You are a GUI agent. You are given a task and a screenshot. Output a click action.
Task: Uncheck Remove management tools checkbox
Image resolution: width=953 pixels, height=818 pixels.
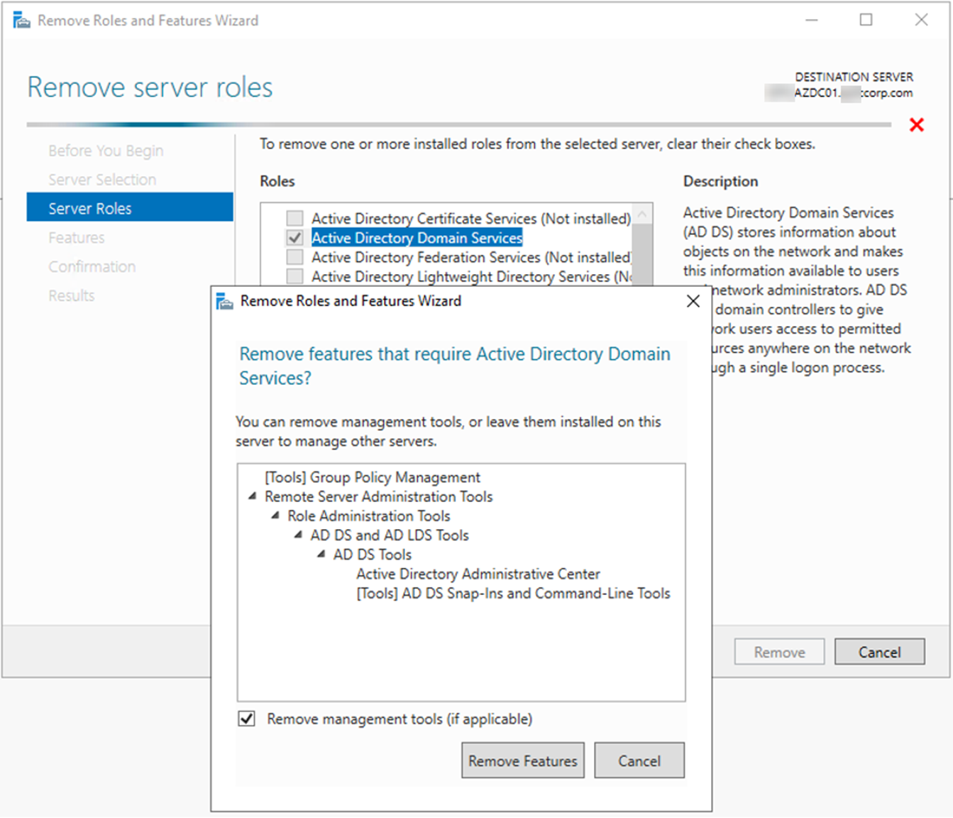pos(247,719)
